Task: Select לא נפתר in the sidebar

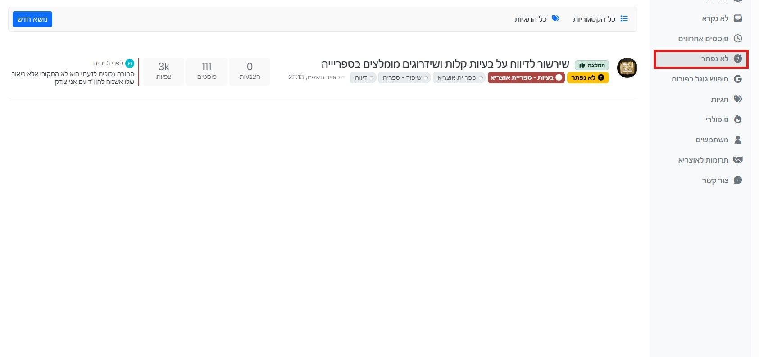Action: tap(701, 59)
